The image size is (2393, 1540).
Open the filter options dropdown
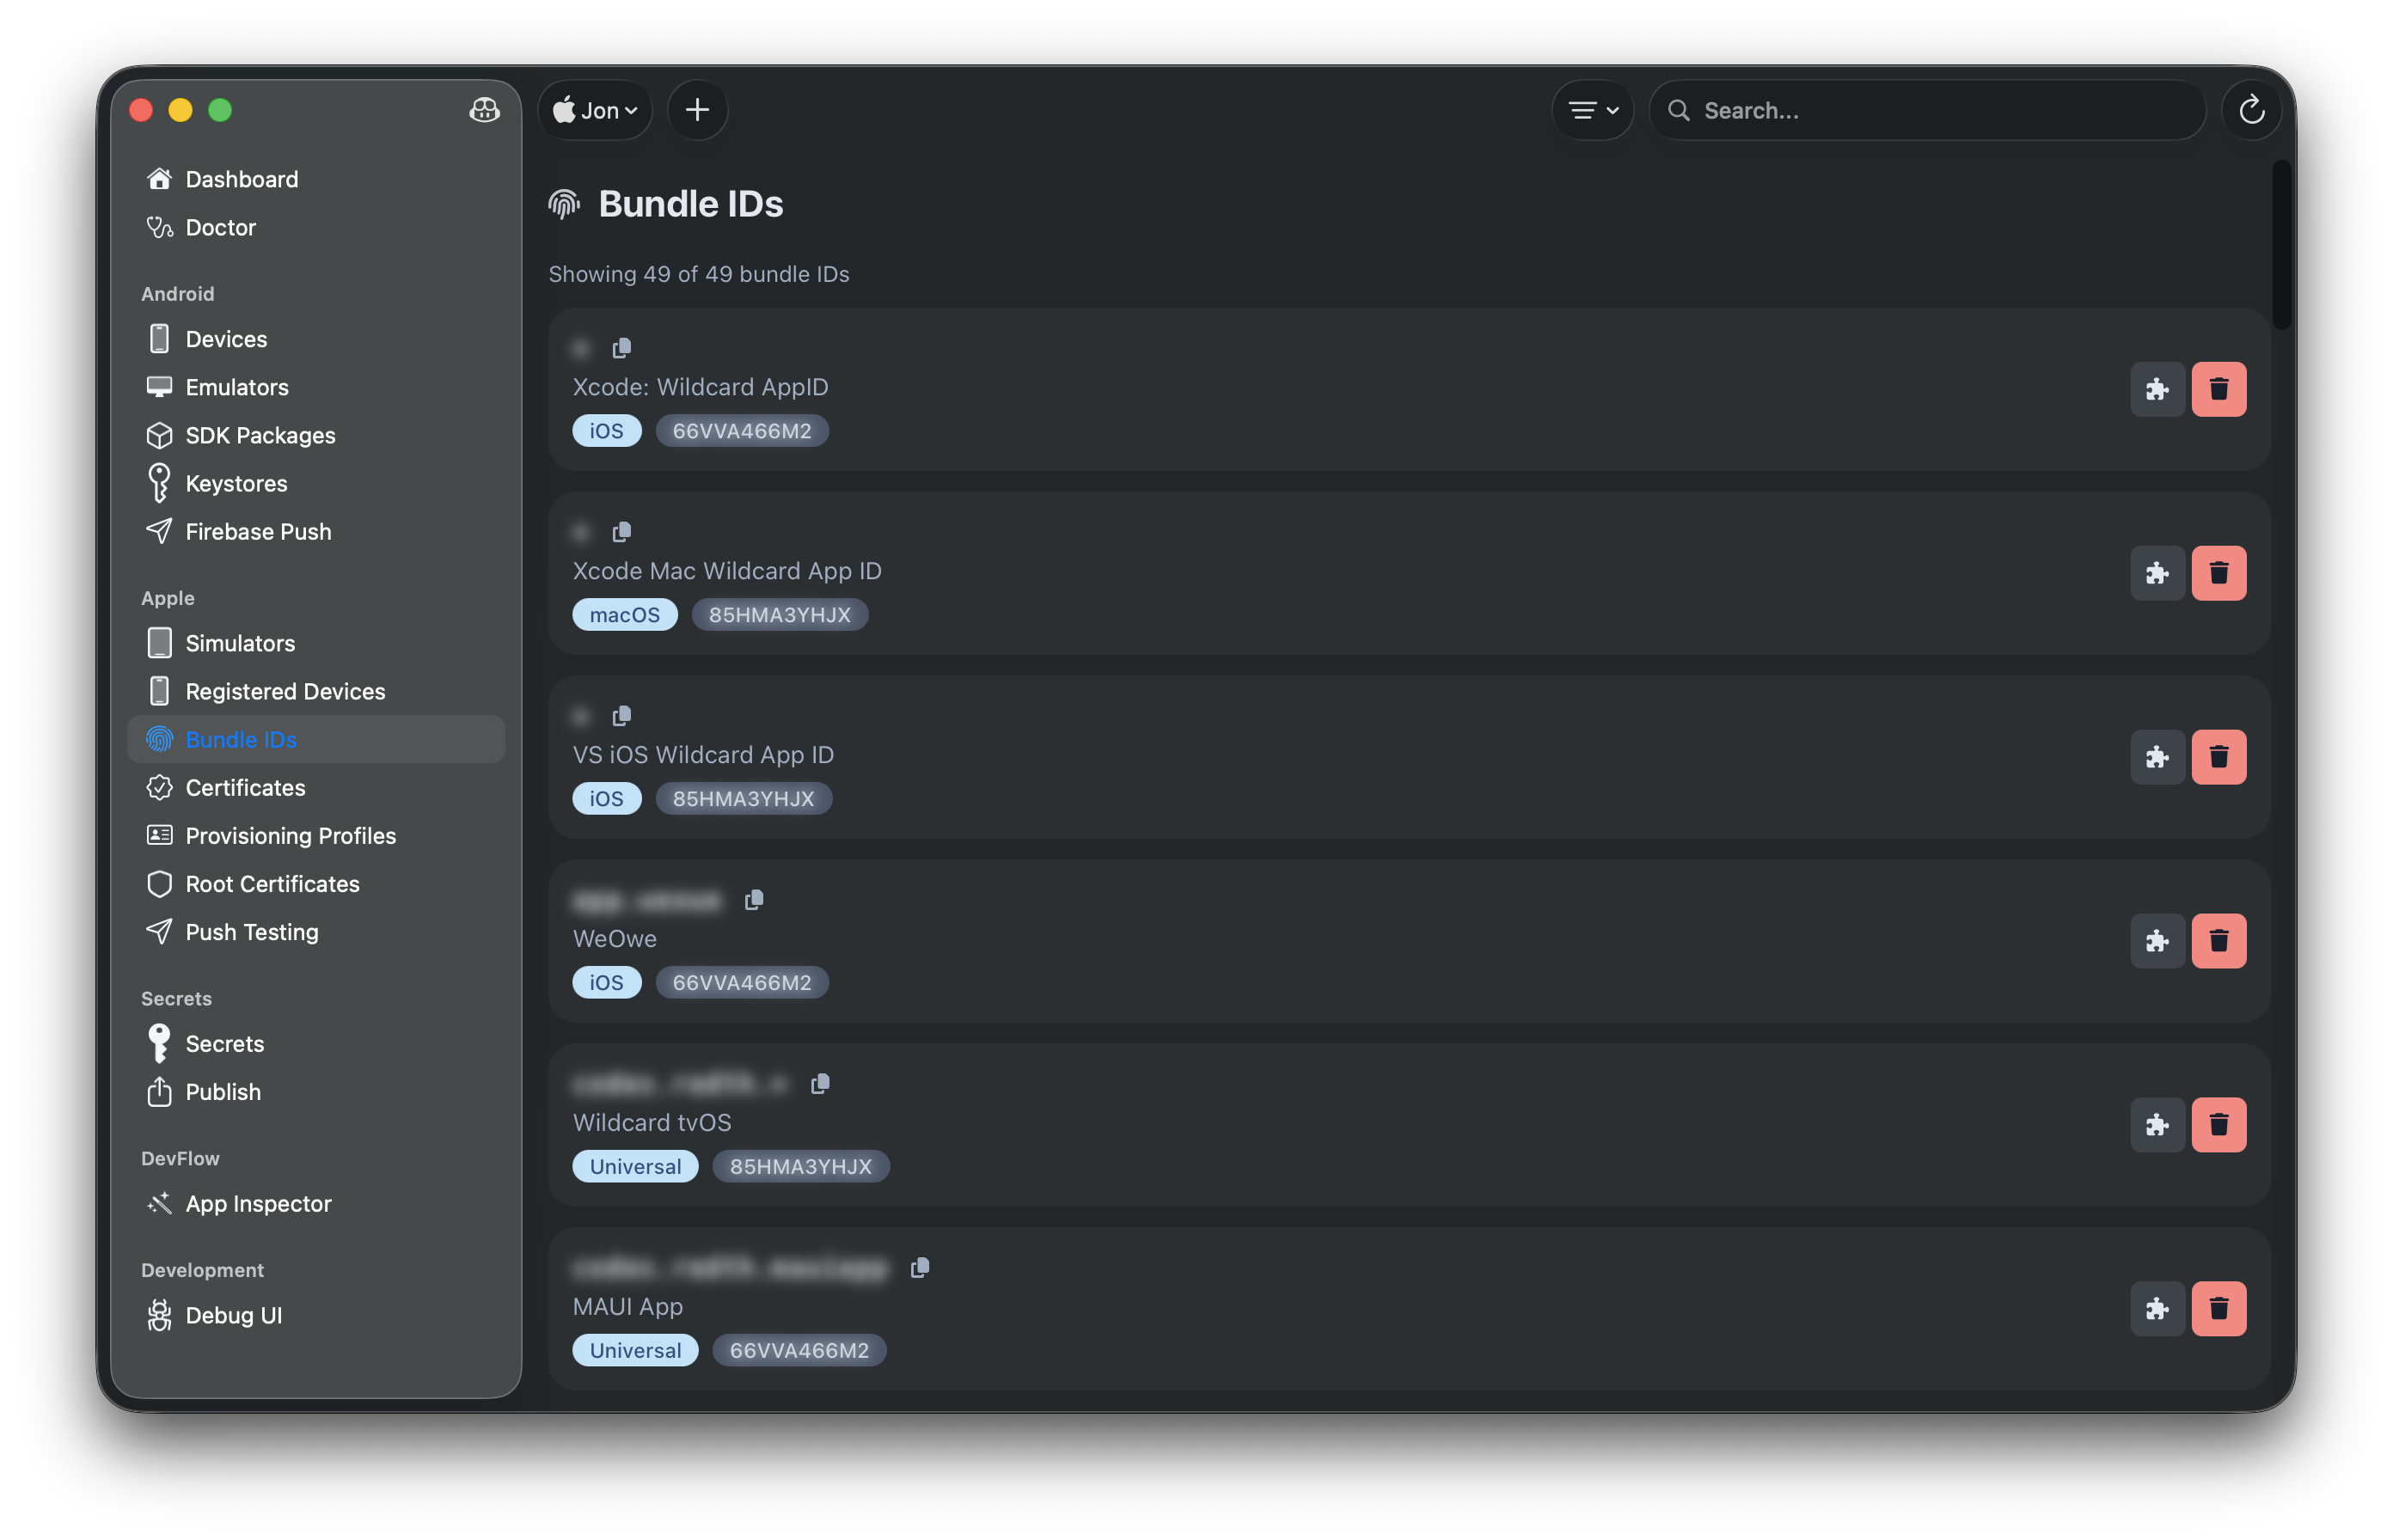[1591, 110]
